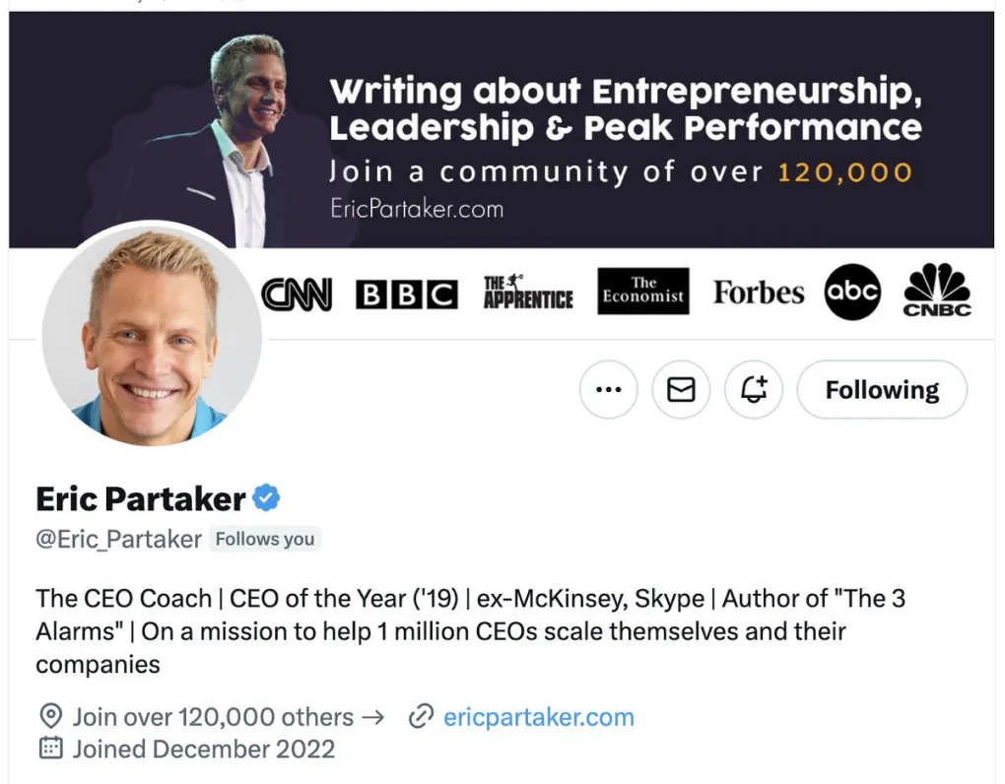Click the Eric Partaker display name

pos(140,499)
